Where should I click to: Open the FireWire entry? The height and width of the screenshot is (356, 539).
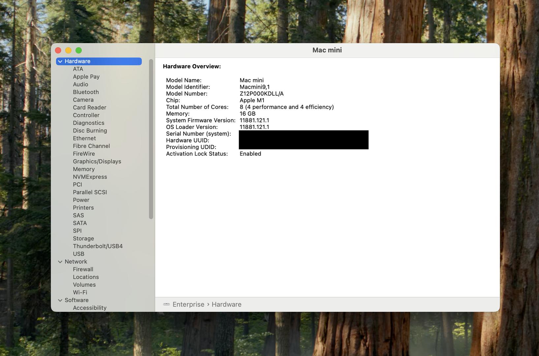(84, 154)
